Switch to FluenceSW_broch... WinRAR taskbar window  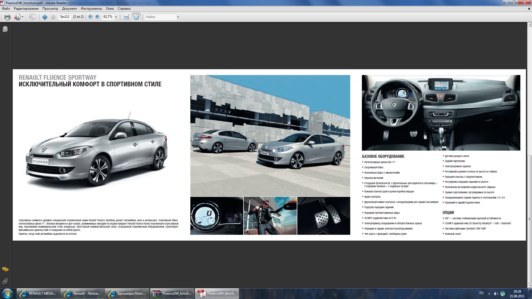pyautogui.click(x=172, y=293)
